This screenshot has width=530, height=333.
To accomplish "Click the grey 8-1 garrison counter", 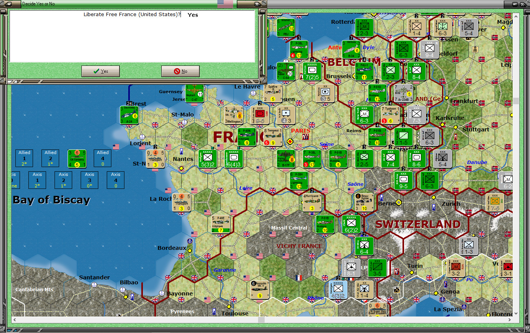I will (351, 268).
